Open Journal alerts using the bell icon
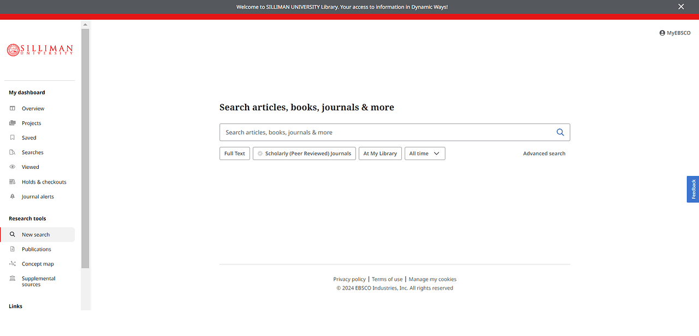 tap(12, 196)
